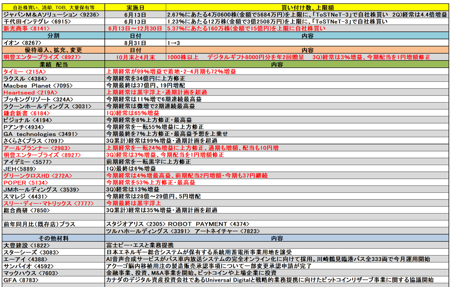Select 今期最終は37億円、19円増配 cell
Image resolution: width=455 pixels, height=287 pixels.
click(x=277, y=86)
